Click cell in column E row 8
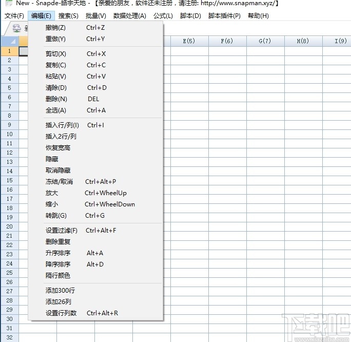The width and height of the screenshot is (351, 342). [189, 116]
